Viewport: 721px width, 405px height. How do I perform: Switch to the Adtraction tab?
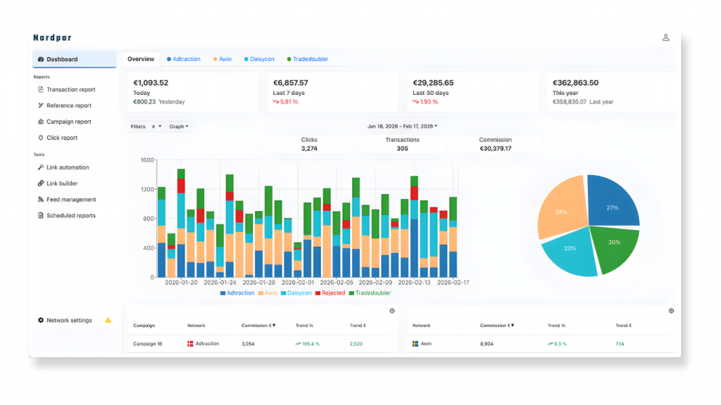[x=183, y=59]
